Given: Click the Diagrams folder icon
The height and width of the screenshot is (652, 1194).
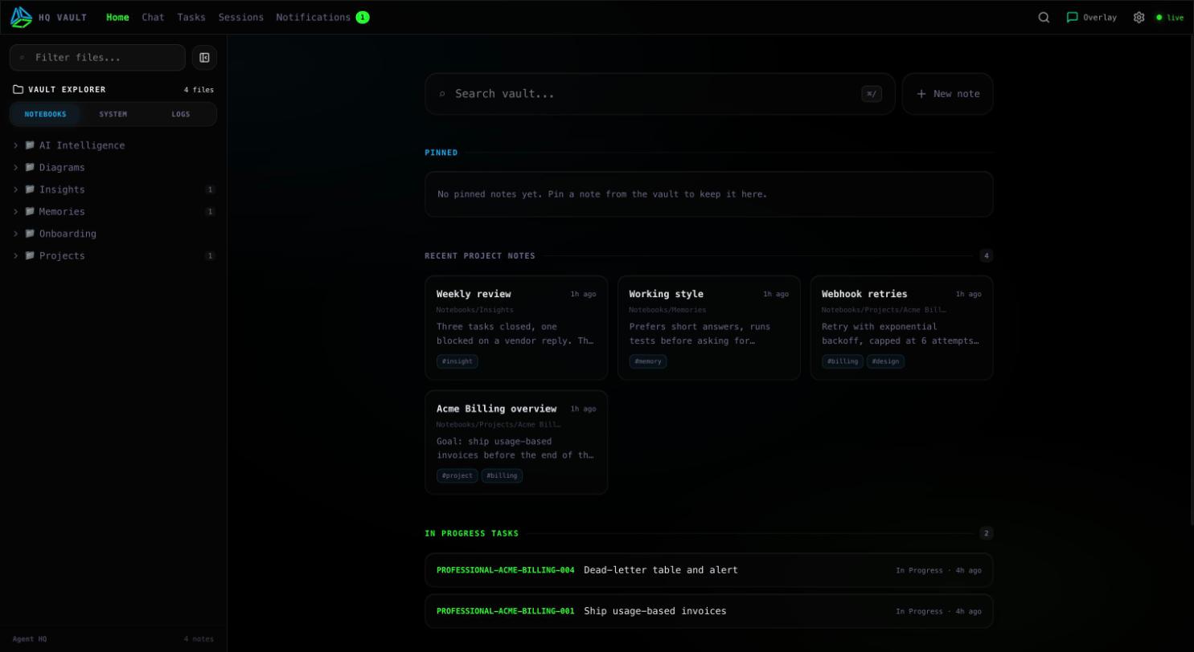Looking at the screenshot, I should pyautogui.click(x=30, y=167).
